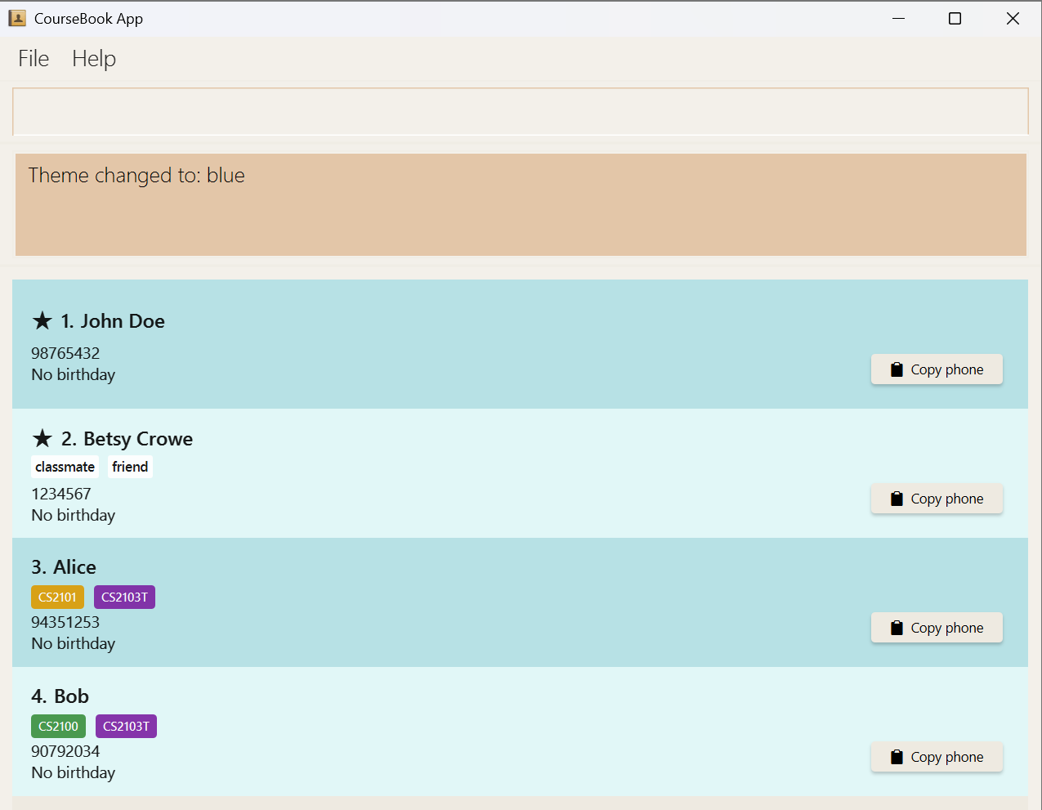
Task: Click clipboard icon in Betsy Crowe's row
Action: 897,499
